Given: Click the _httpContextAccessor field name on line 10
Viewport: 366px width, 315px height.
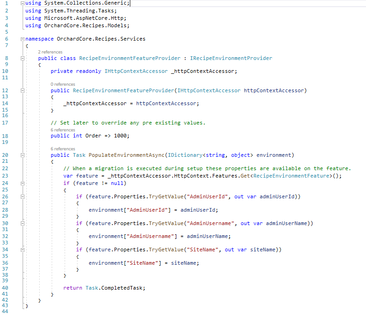Looking at the screenshot, I should click(203, 71).
